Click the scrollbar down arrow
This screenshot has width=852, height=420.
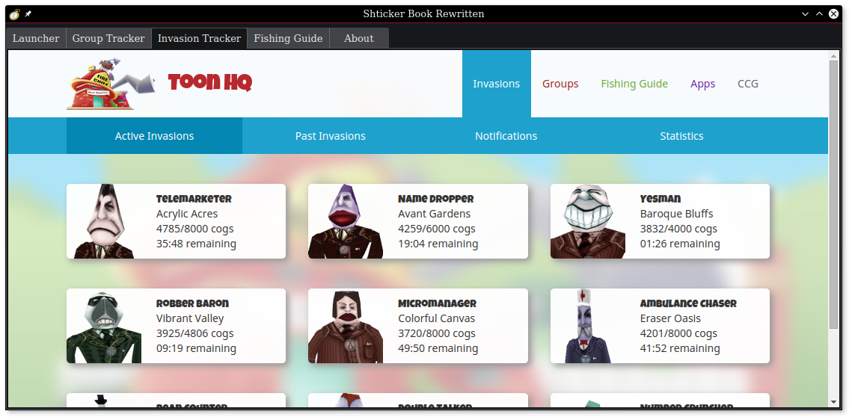coord(834,402)
